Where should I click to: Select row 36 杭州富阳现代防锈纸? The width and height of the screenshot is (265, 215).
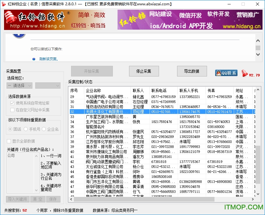[x=162, y=132]
